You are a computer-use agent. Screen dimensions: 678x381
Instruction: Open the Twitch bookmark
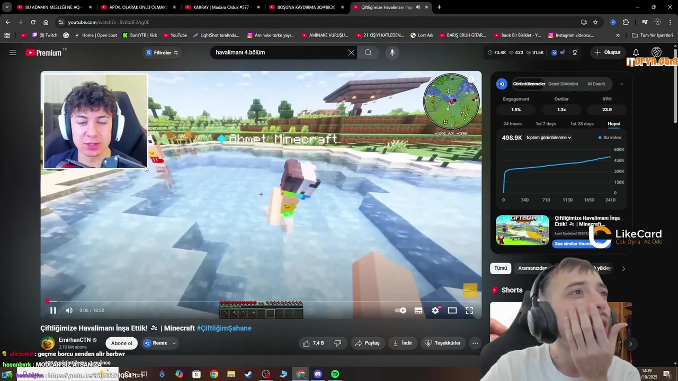[x=44, y=35]
